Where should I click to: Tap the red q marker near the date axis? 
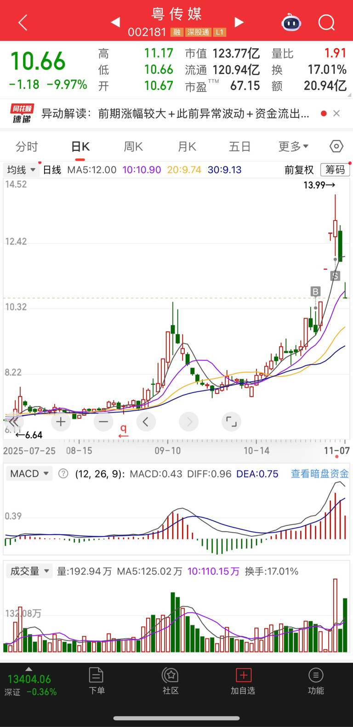pos(123,431)
